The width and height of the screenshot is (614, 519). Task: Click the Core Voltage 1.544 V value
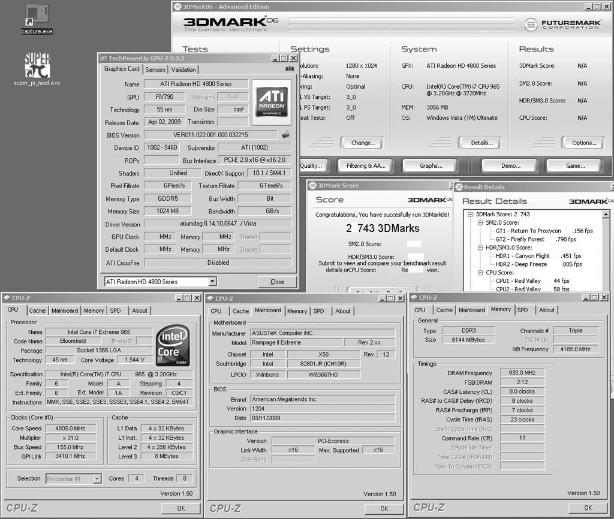click(134, 360)
